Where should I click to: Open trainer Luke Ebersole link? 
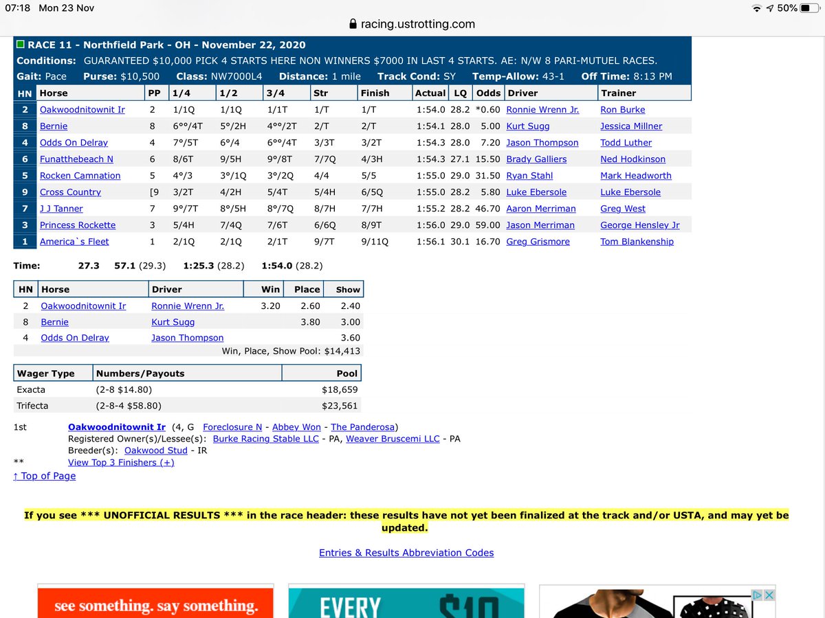tap(630, 192)
